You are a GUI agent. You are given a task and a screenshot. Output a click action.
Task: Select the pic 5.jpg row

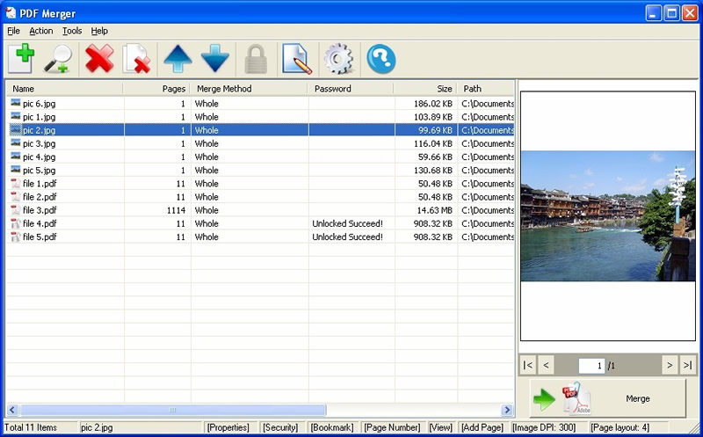(260, 170)
